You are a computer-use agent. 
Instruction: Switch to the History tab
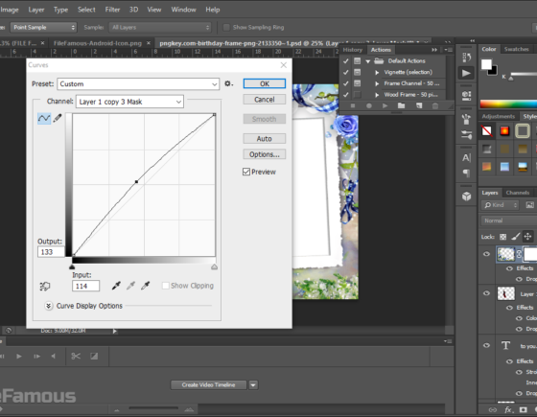353,50
